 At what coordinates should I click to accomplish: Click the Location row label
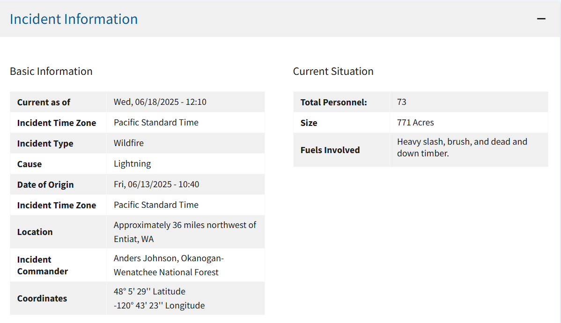pos(35,232)
